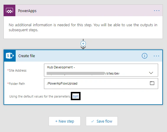Click the PowerApps trigger icon
167x132 pixels.
(x=9, y=11)
